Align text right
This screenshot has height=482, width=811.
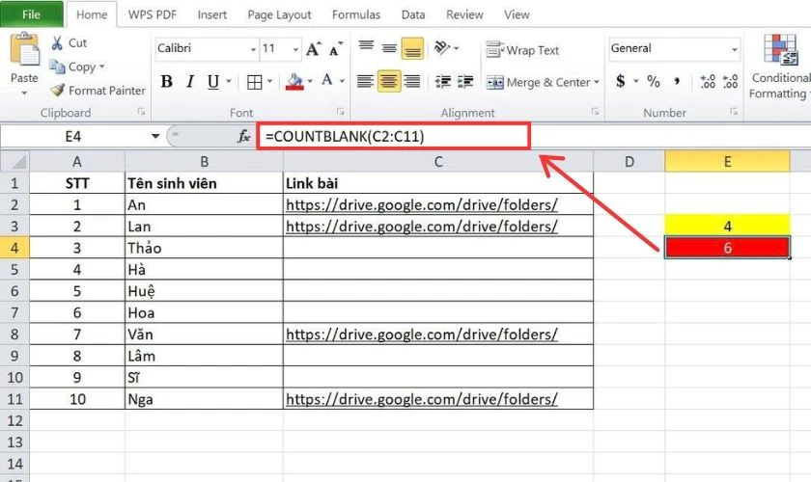pos(412,81)
